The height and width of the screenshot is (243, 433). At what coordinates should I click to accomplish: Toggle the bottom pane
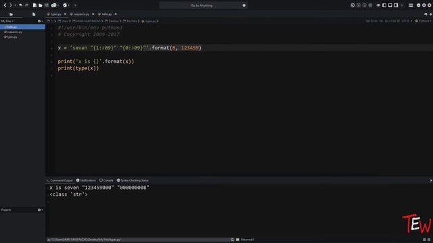[390, 5]
